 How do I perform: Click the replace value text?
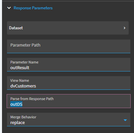coord(18,123)
